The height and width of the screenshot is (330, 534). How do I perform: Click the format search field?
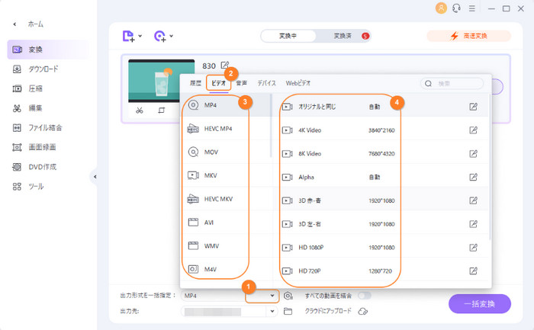point(452,83)
